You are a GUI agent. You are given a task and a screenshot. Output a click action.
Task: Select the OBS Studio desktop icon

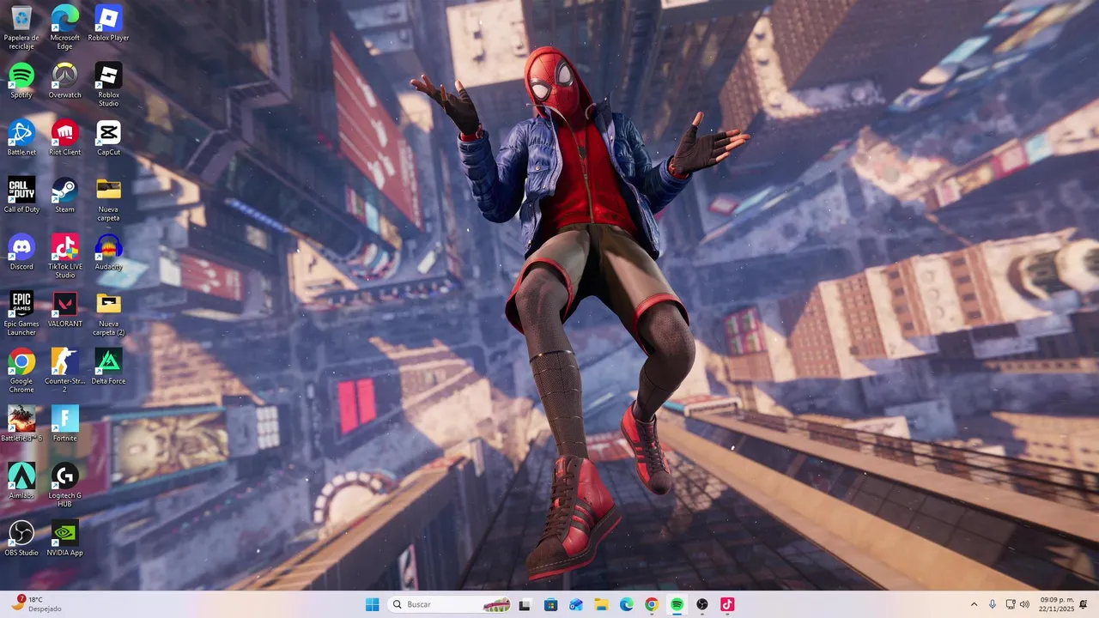click(x=21, y=539)
